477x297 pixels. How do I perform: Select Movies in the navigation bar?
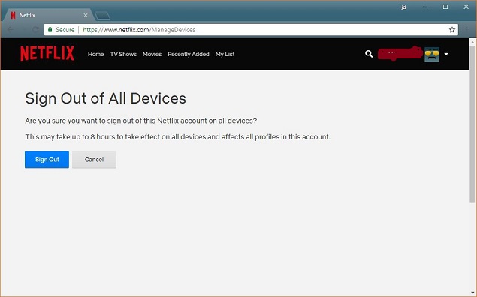click(152, 54)
